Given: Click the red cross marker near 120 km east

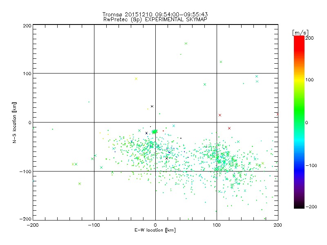Looking at the screenshot, I should (x=229, y=128).
